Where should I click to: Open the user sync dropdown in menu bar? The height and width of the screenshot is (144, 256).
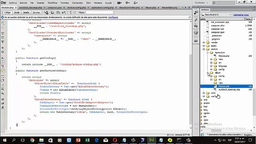(135, 3)
